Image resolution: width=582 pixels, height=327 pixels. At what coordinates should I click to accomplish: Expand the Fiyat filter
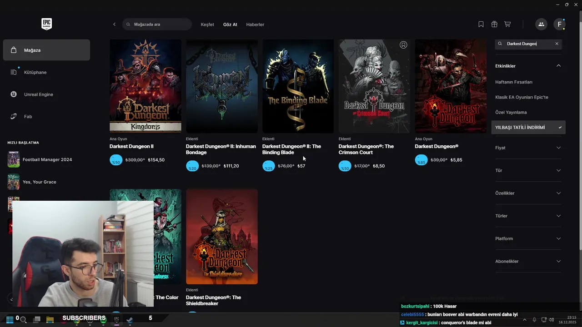528,148
